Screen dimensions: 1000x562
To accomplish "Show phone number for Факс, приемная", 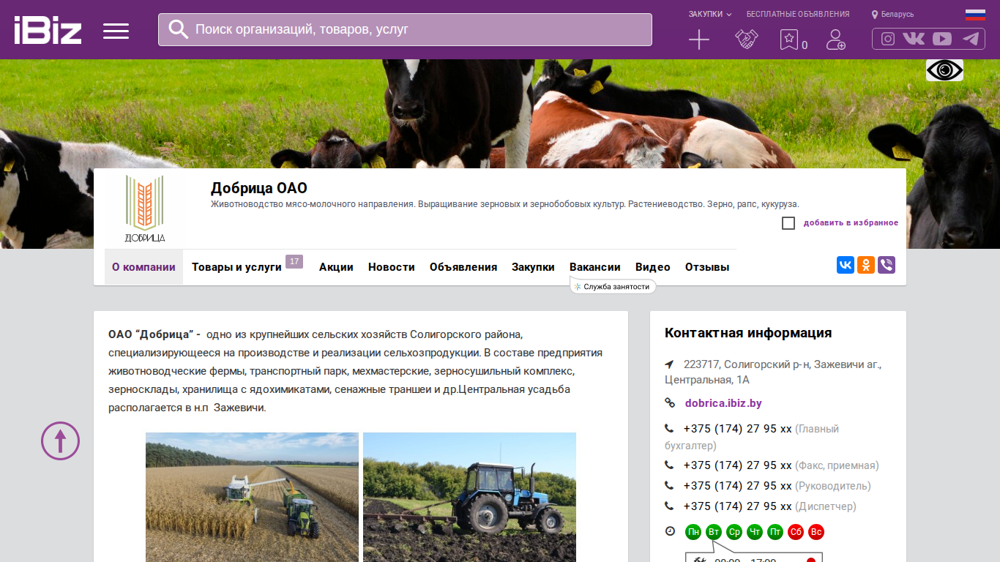I will tap(737, 465).
